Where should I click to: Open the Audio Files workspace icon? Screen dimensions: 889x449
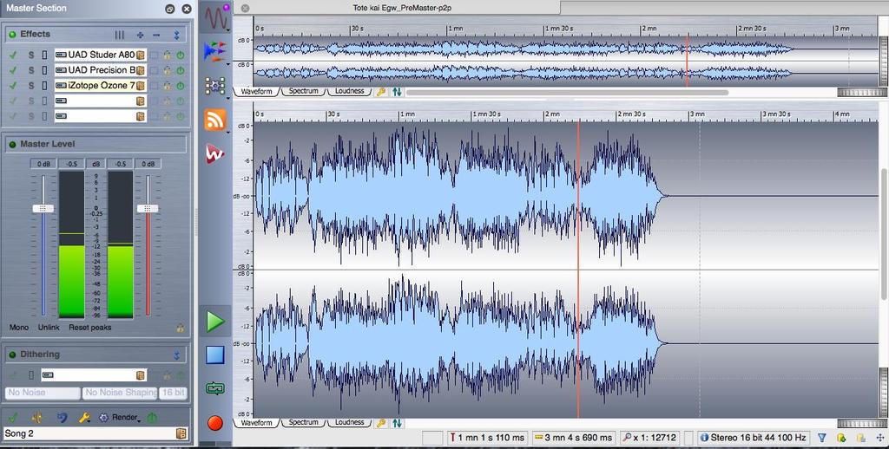(x=216, y=17)
